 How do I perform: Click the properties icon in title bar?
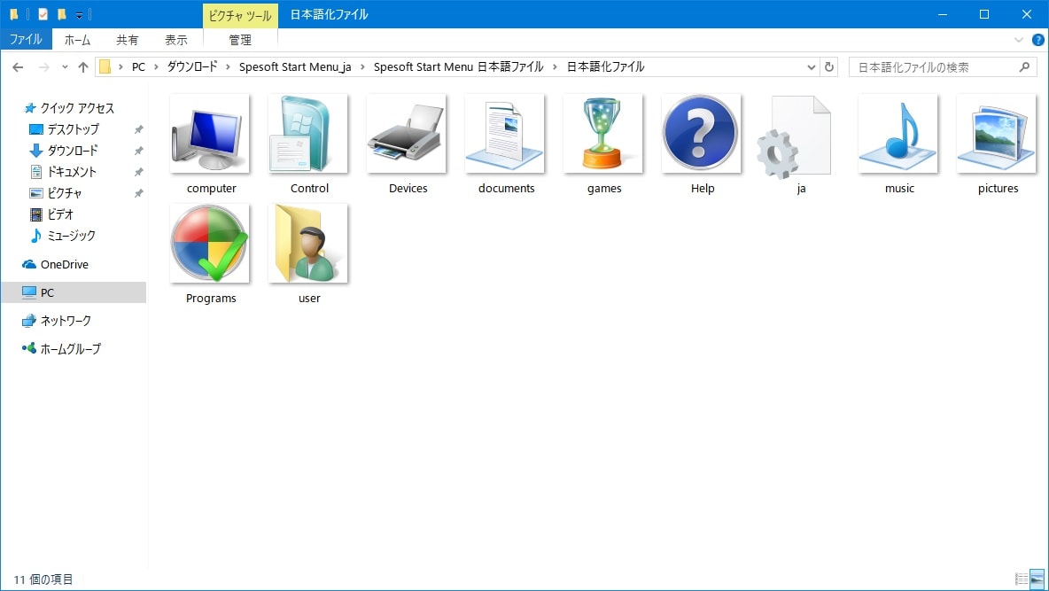[x=43, y=14]
